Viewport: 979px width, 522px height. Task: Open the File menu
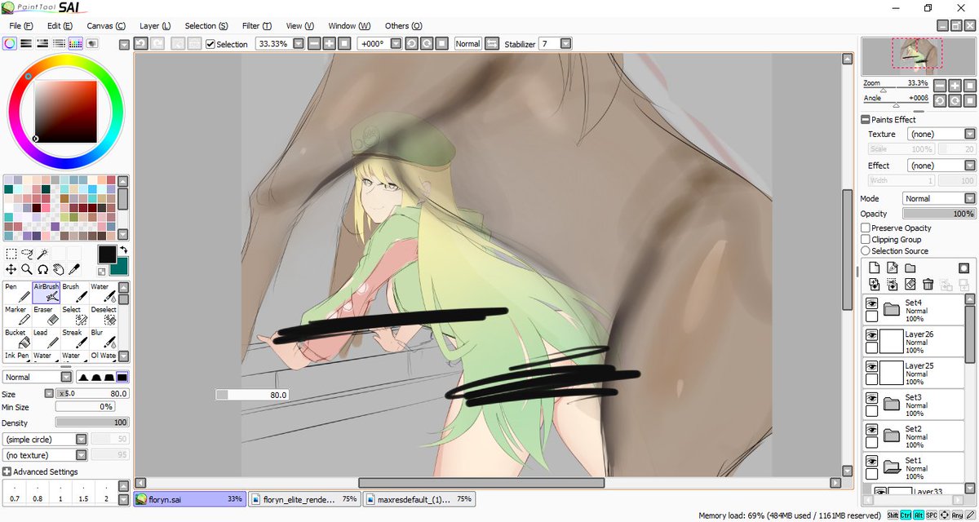coord(21,26)
